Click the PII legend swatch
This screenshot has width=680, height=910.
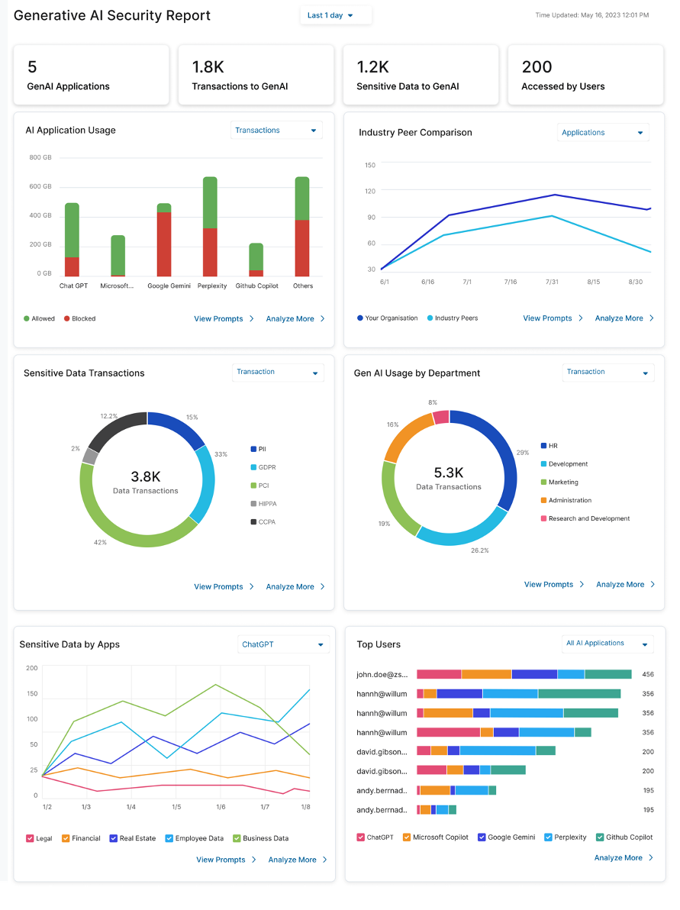tap(253, 449)
